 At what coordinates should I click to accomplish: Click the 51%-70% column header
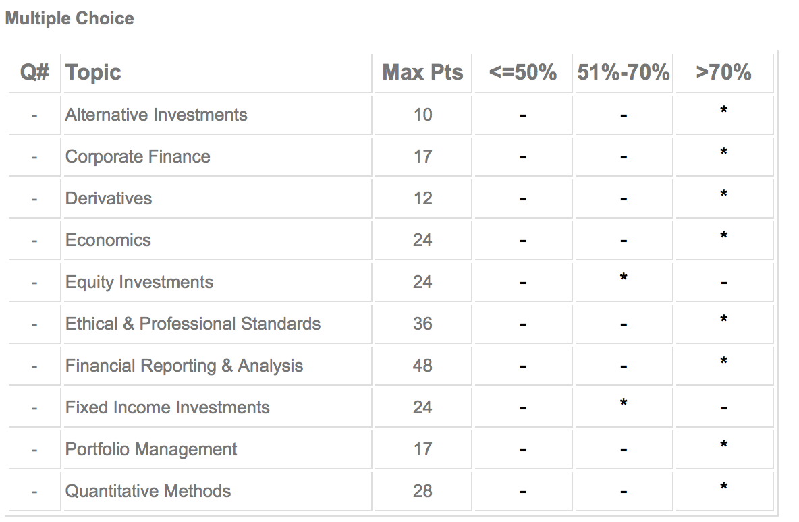[x=623, y=72]
